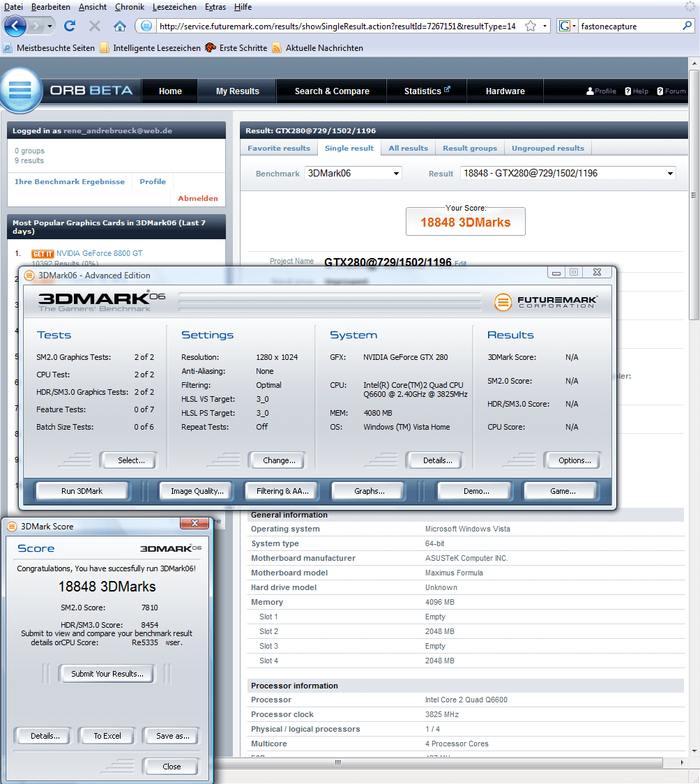Open the Forum header link
The width and height of the screenshot is (700, 784).
pos(671,91)
